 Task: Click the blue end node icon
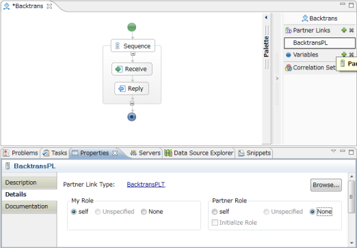[132, 117]
